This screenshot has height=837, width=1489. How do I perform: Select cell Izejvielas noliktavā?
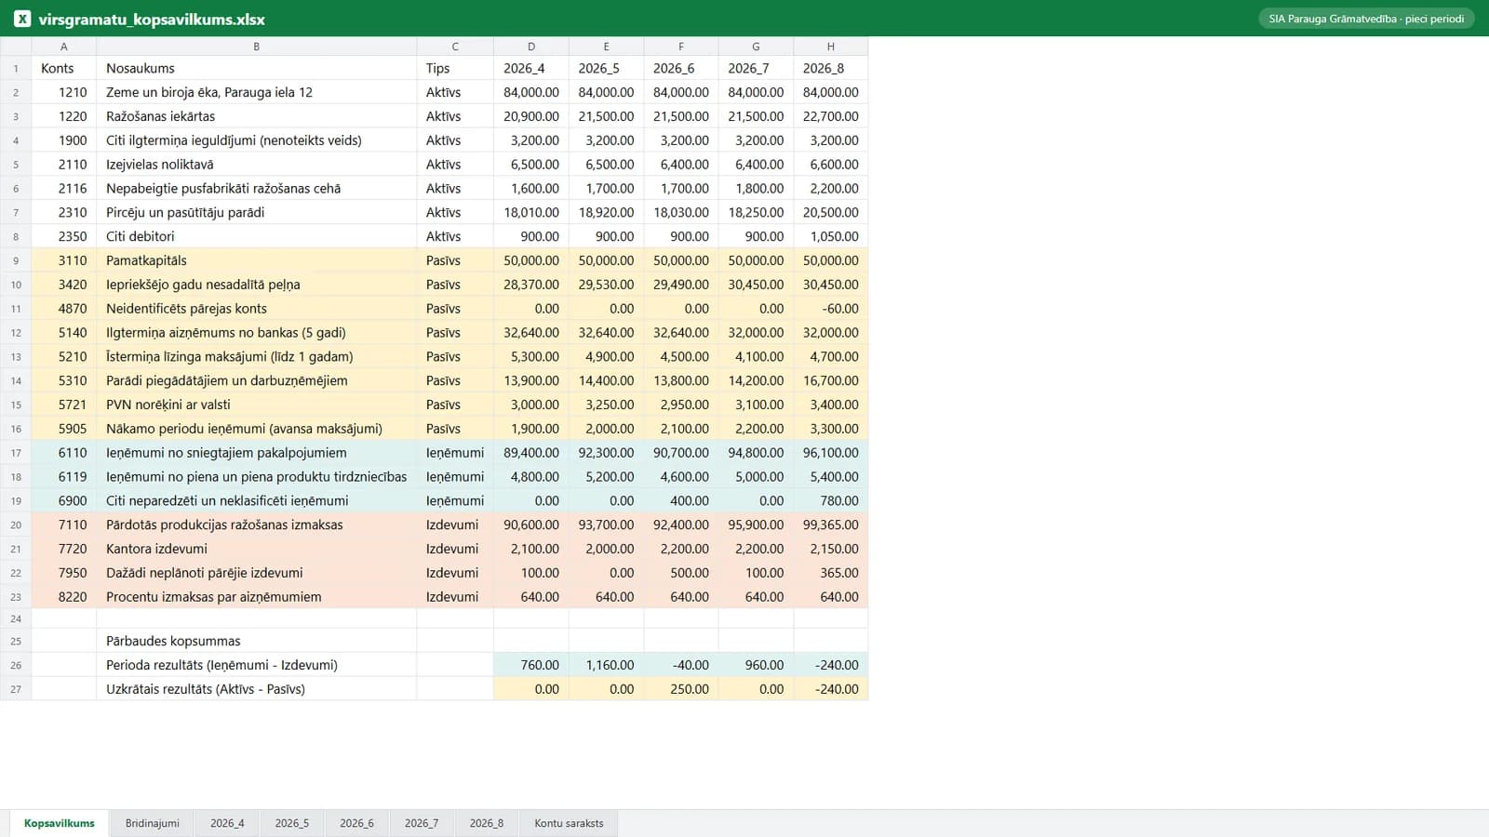[x=257, y=165]
